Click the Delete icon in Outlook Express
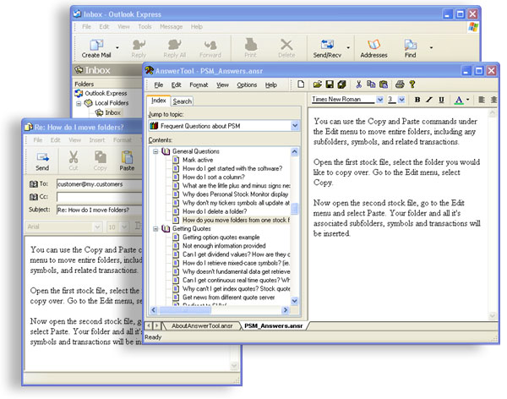Viewport: 507px width, 399px height. [286, 48]
